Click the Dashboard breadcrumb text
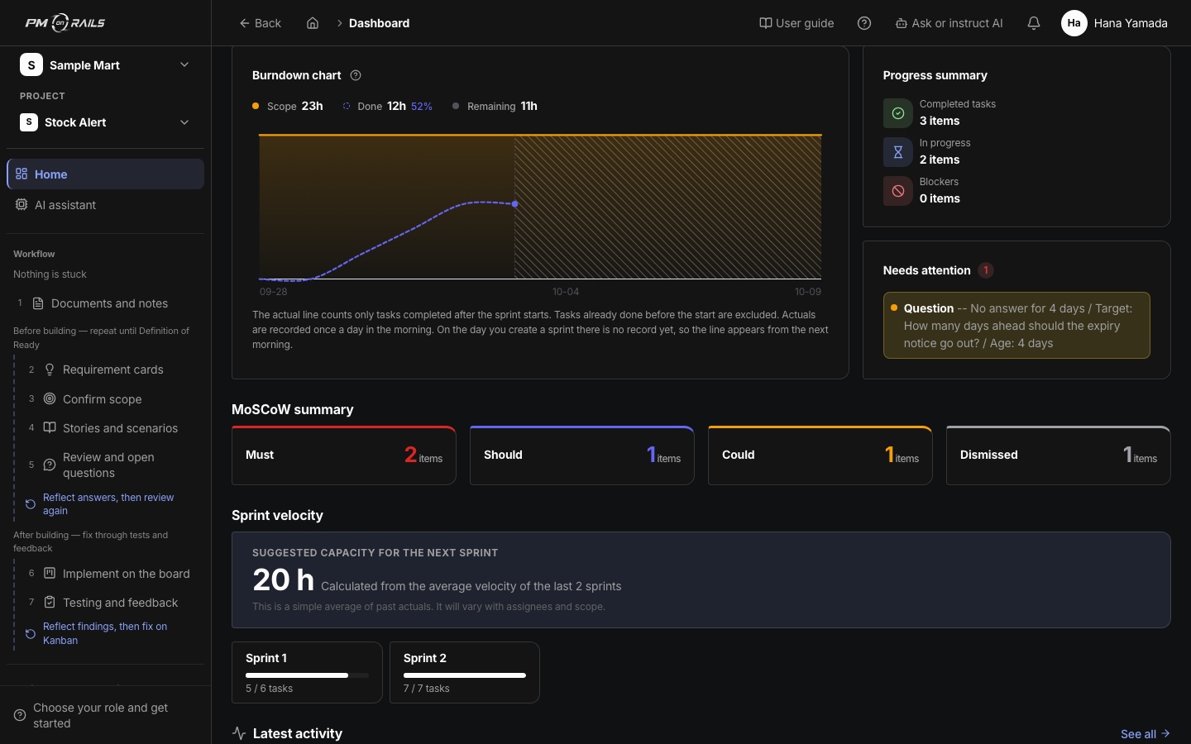The height and width of the screenshot is (744, 1191). click(x=379, y=23)
